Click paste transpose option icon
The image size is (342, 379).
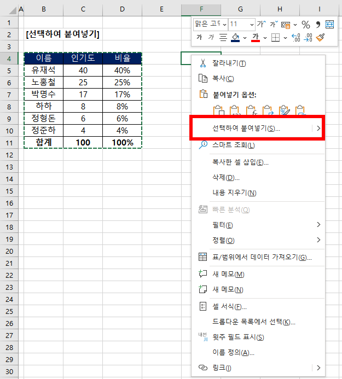(268, 110)
